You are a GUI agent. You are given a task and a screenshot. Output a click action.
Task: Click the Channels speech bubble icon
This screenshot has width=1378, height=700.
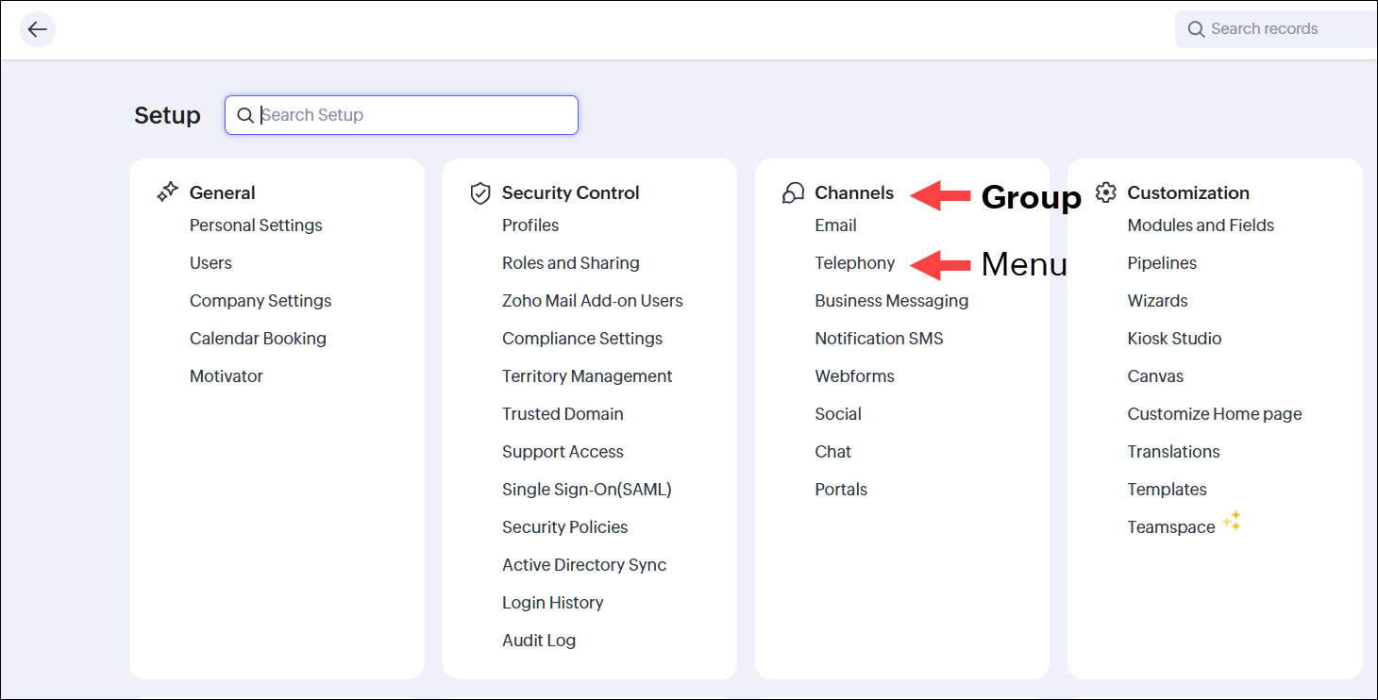[793, 193]
